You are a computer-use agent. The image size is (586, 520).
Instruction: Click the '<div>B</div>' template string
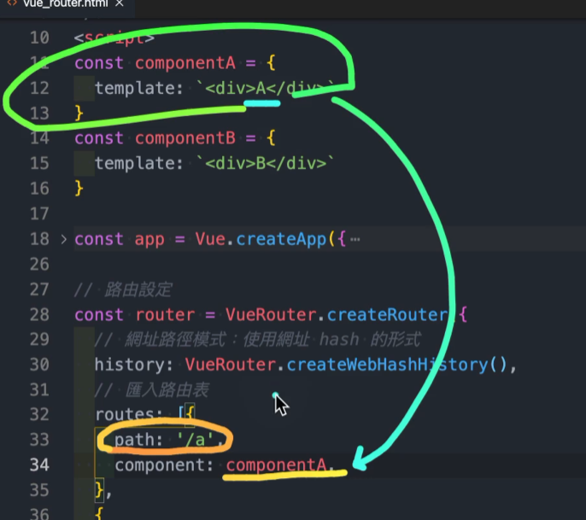pyautogui.click(x=266, y=163)
